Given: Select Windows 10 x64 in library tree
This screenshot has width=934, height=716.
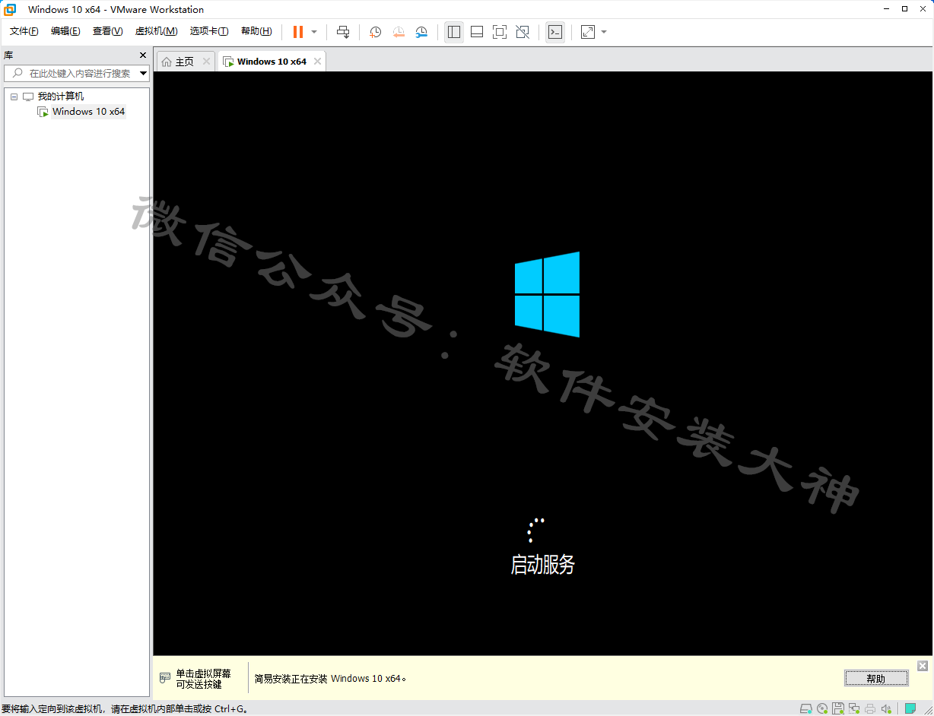Looking at the screenshot, I should pos(88,112).
